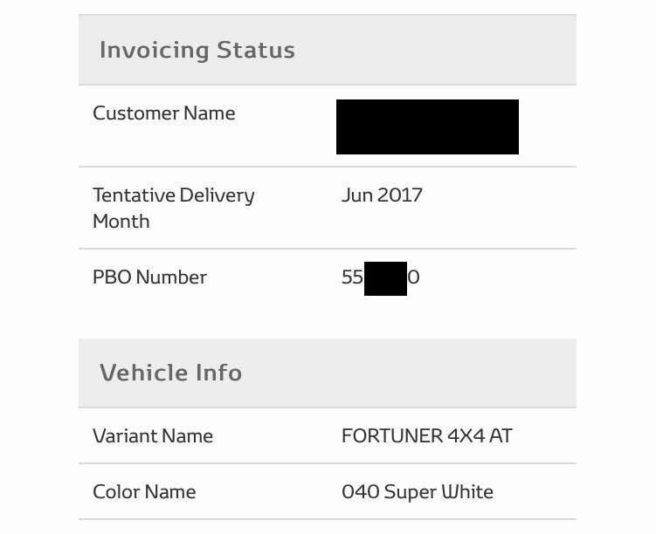This screenshot has width=656, height=534.
Task: Select the 040 Super White value
Action: (418, 492)
